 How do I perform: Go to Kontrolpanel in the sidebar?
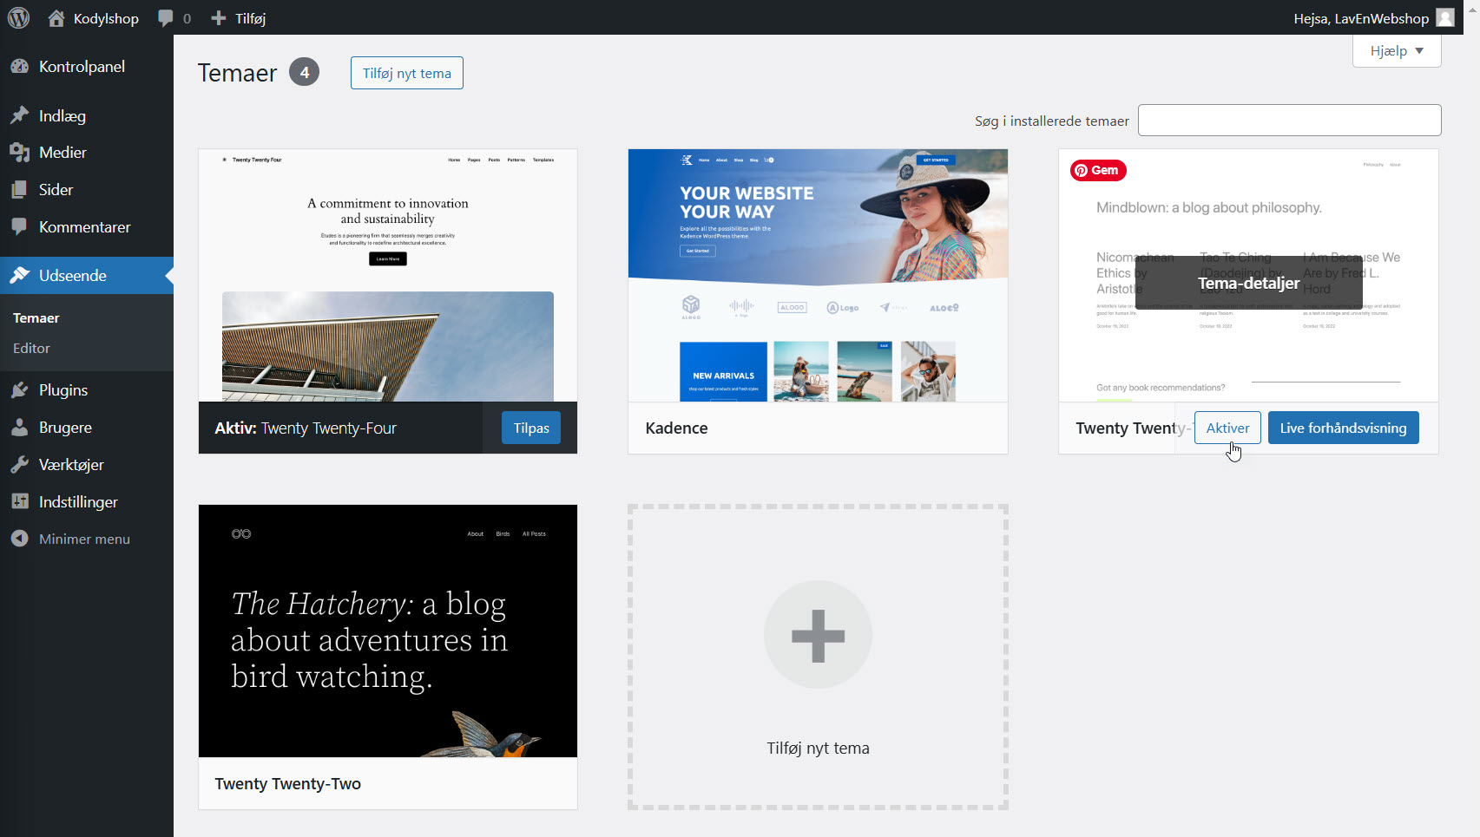pyautogui.click(x=82, y=67)
